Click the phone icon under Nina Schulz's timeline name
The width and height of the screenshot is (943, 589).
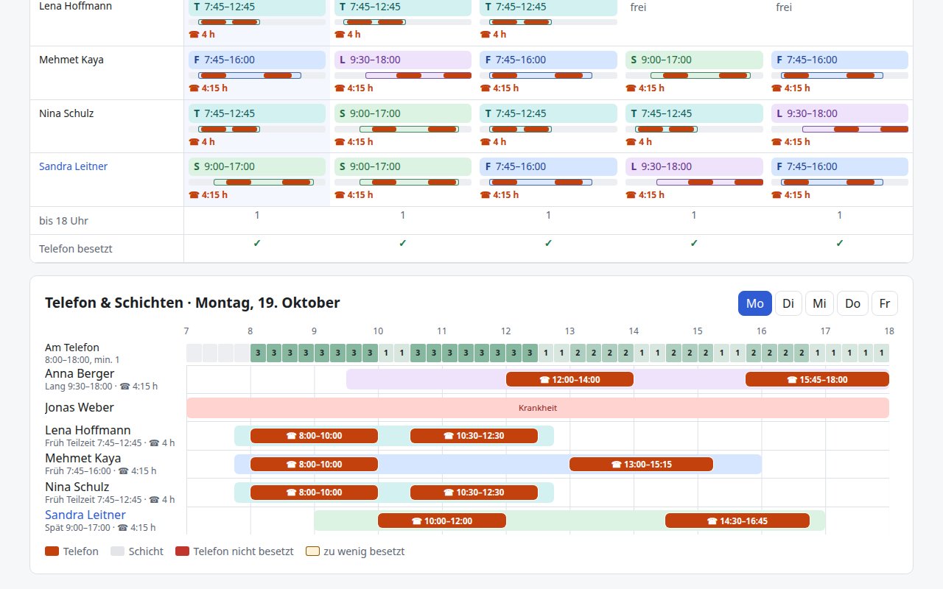154,500
